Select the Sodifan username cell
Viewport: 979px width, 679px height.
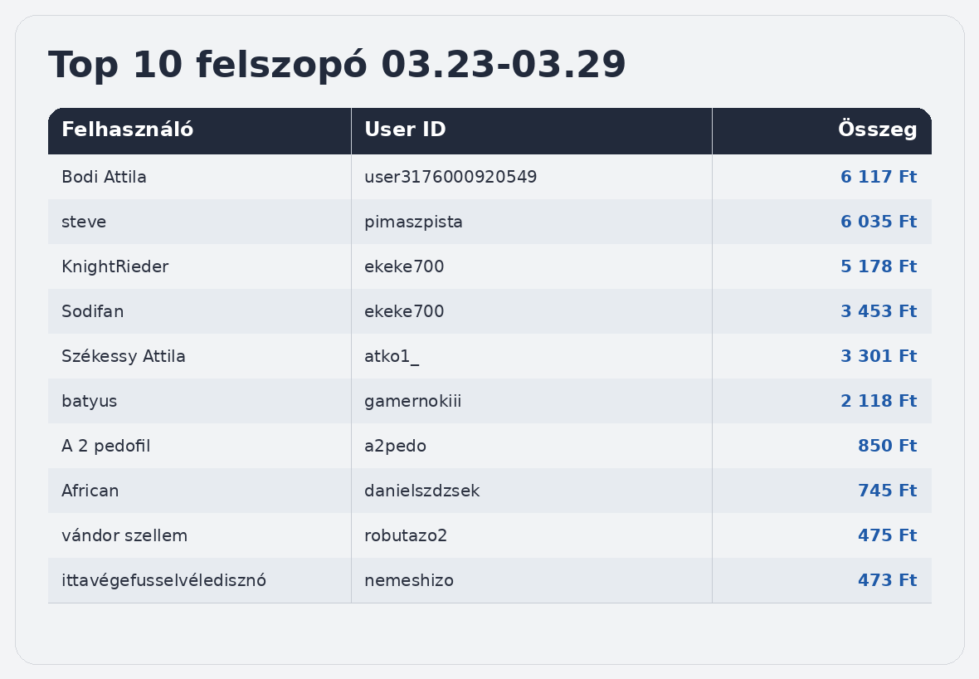[92, 311]
